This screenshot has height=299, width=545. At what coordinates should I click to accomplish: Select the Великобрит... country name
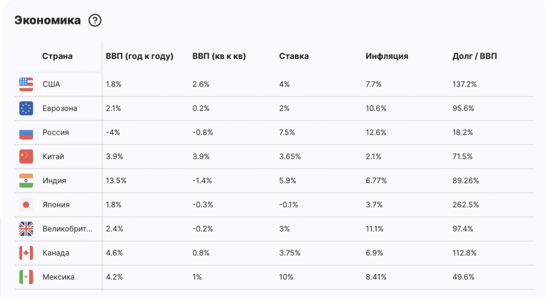(x=67, y=229)
